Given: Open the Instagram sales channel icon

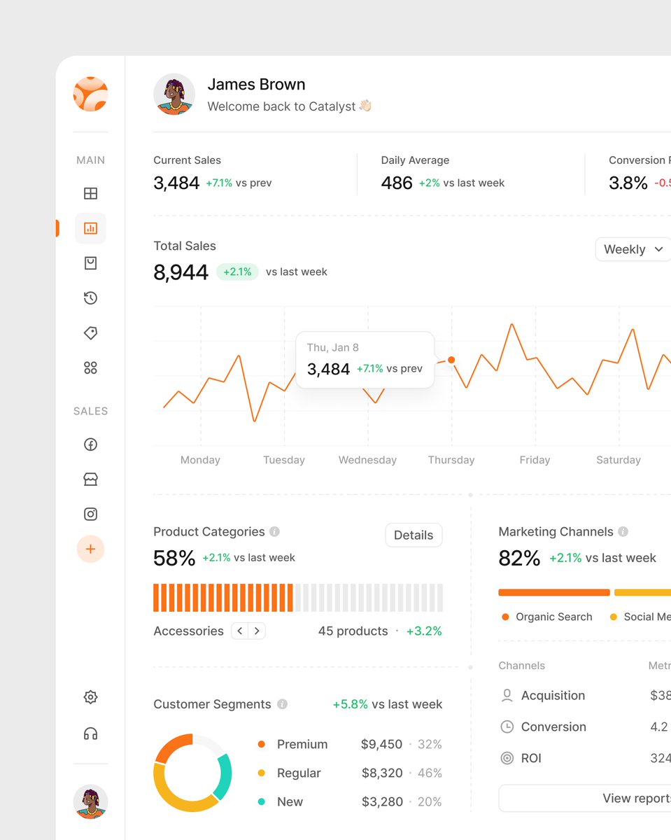Looking at the screenshot, I should 90,514.
